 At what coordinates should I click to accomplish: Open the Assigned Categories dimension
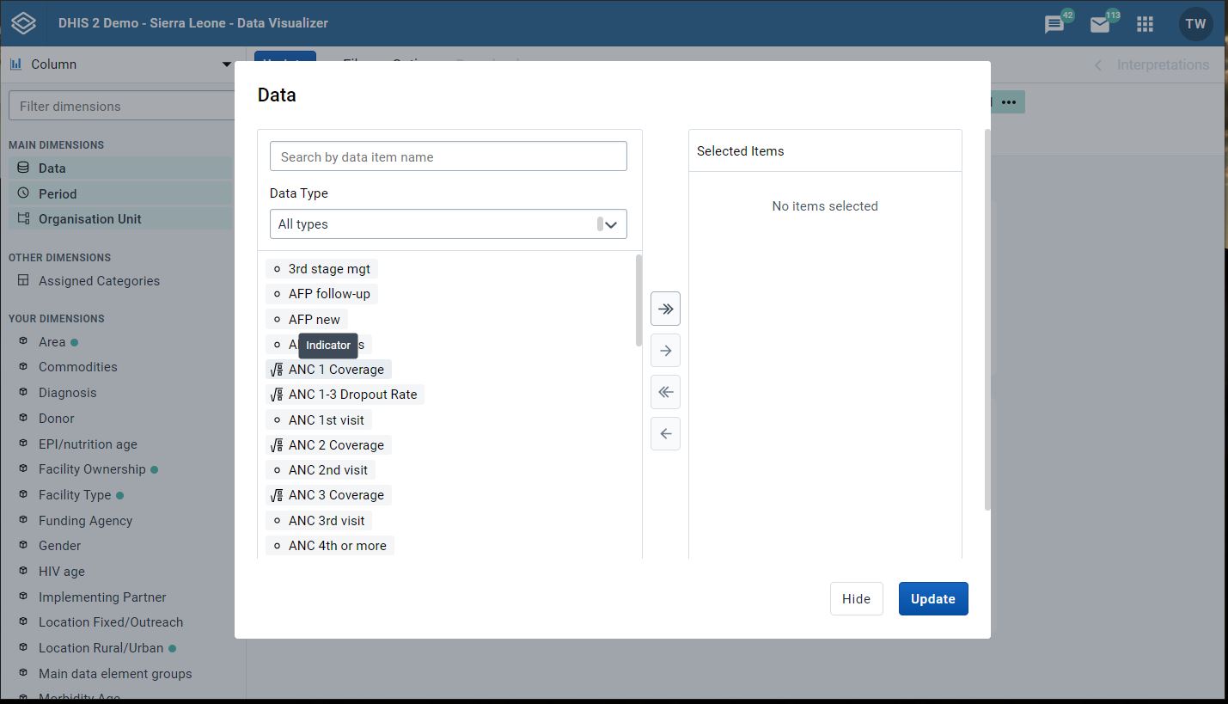point(99,280)
